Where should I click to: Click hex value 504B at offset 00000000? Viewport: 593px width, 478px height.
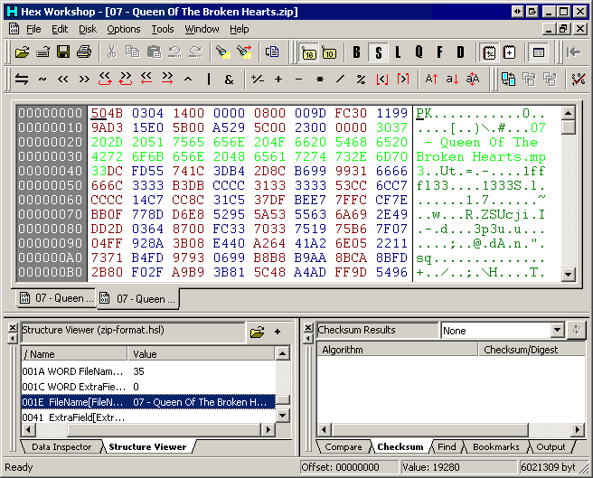coord(107,113)
